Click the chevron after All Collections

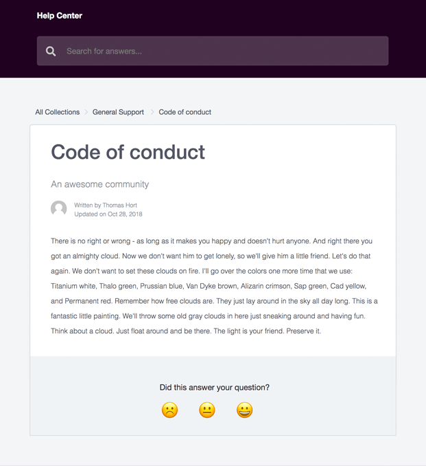(86, 112)
